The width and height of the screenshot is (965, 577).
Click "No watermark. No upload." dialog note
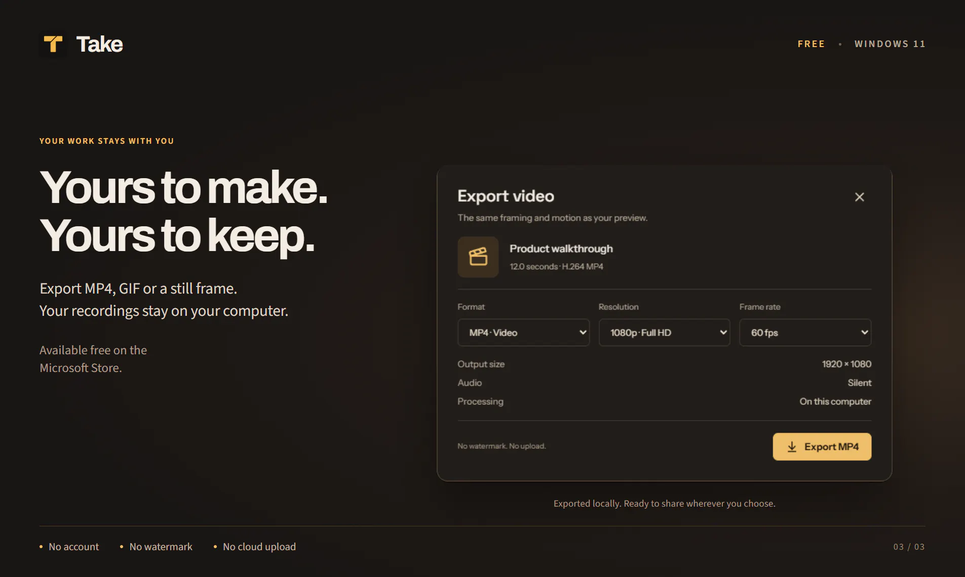[501, 446]
